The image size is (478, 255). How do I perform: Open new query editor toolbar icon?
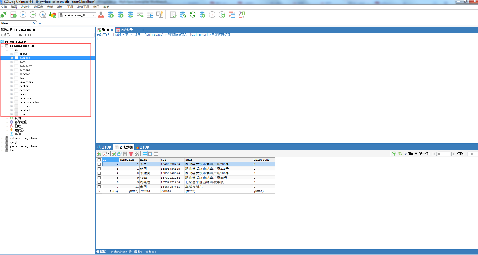point(14,15)
